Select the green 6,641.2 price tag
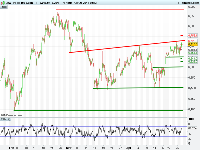200x150 pixels. [x=193, y=58]
